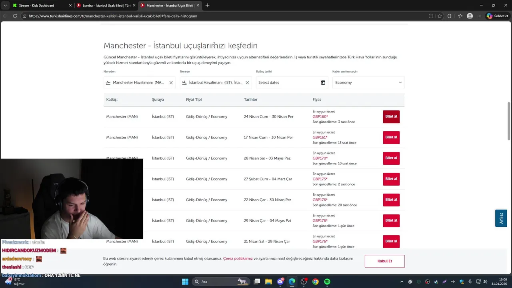Open OBS Studio from the taskbar
The image size is (512, 288).
304,282
